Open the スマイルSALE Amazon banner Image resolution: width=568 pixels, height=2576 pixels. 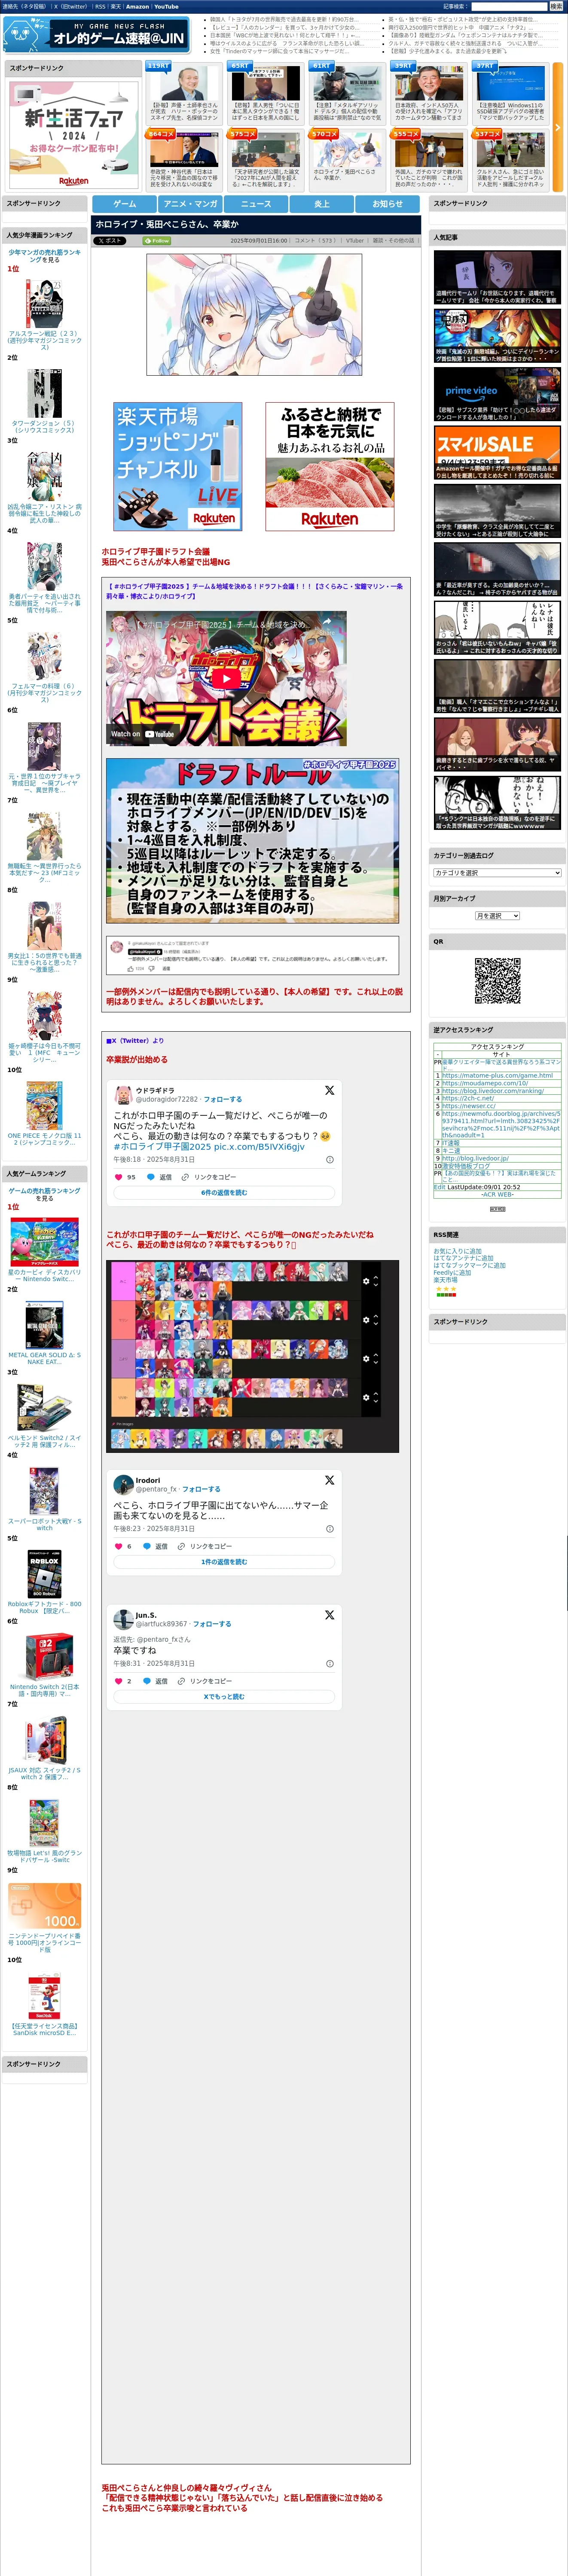tap(497, 452)
